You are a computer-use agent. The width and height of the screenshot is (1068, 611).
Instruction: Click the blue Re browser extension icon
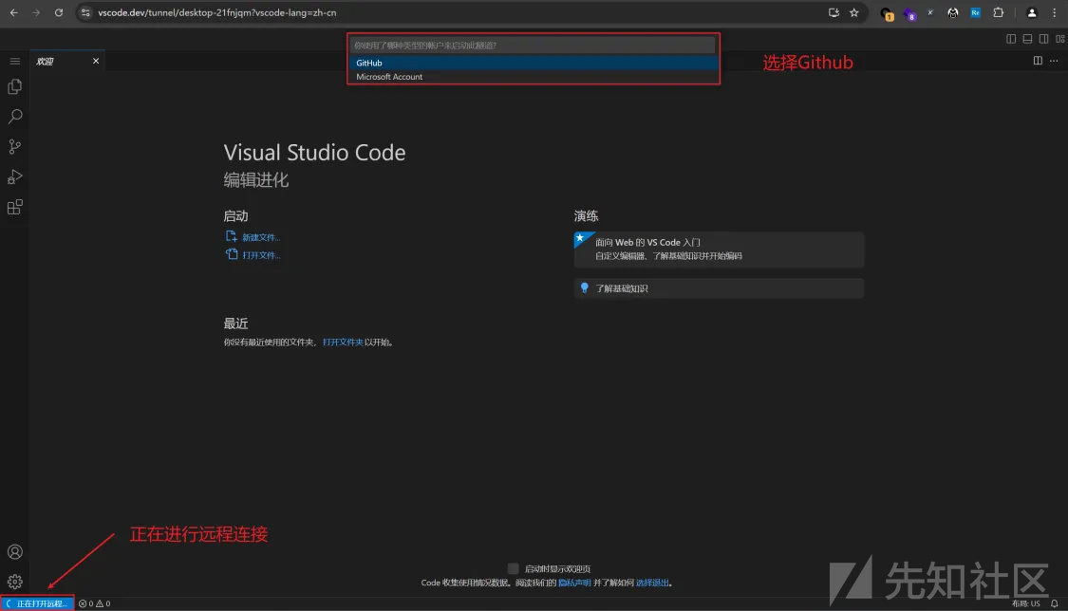click(975, 12)
